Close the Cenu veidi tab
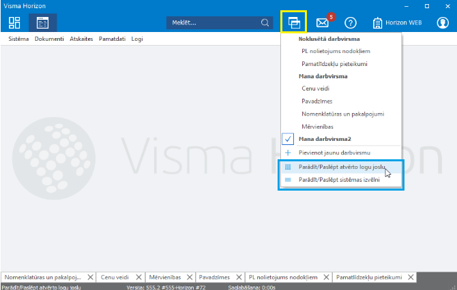The width and height of the screenshot is (457, 290). click(x=138, y=277)
